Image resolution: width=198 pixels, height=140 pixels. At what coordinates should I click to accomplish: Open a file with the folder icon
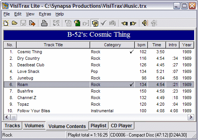tap(15, 23)
